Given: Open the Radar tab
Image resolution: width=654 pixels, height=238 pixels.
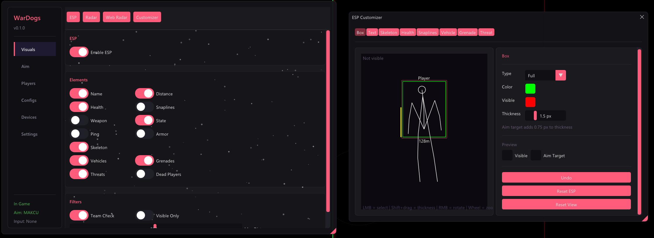Looking at the screenshot, I should click(91, 17).
